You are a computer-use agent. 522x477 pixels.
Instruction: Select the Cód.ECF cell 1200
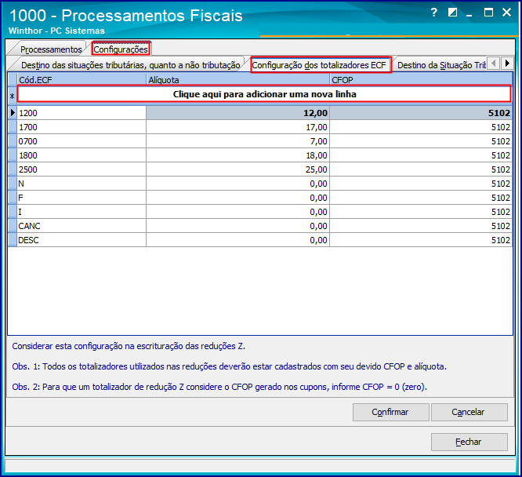point(82,113)
